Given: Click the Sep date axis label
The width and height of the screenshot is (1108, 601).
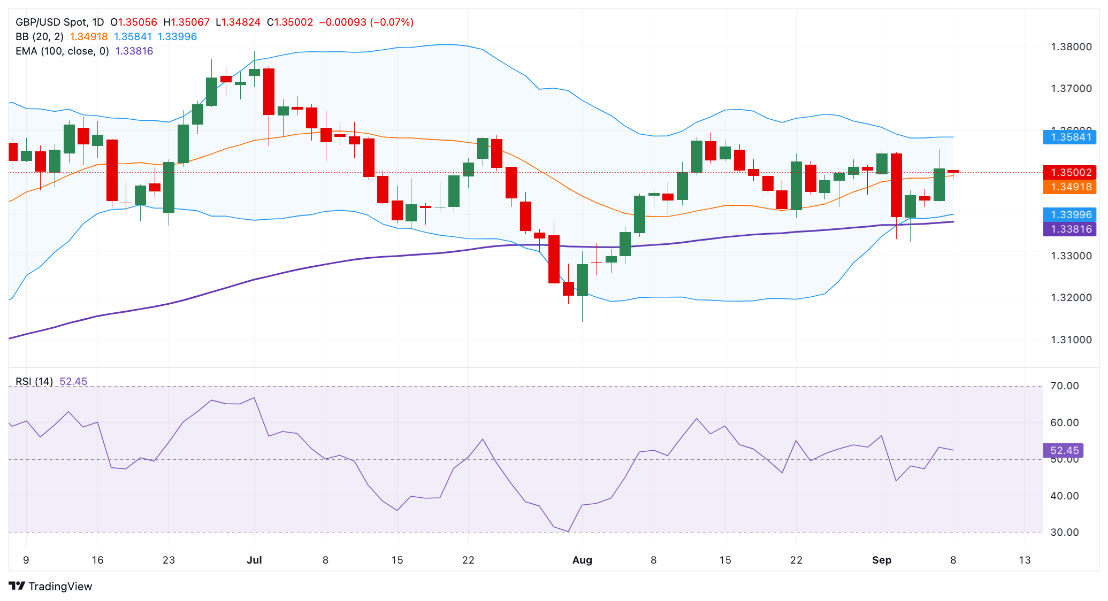Looking at the screenshot, I should point(882,560).
